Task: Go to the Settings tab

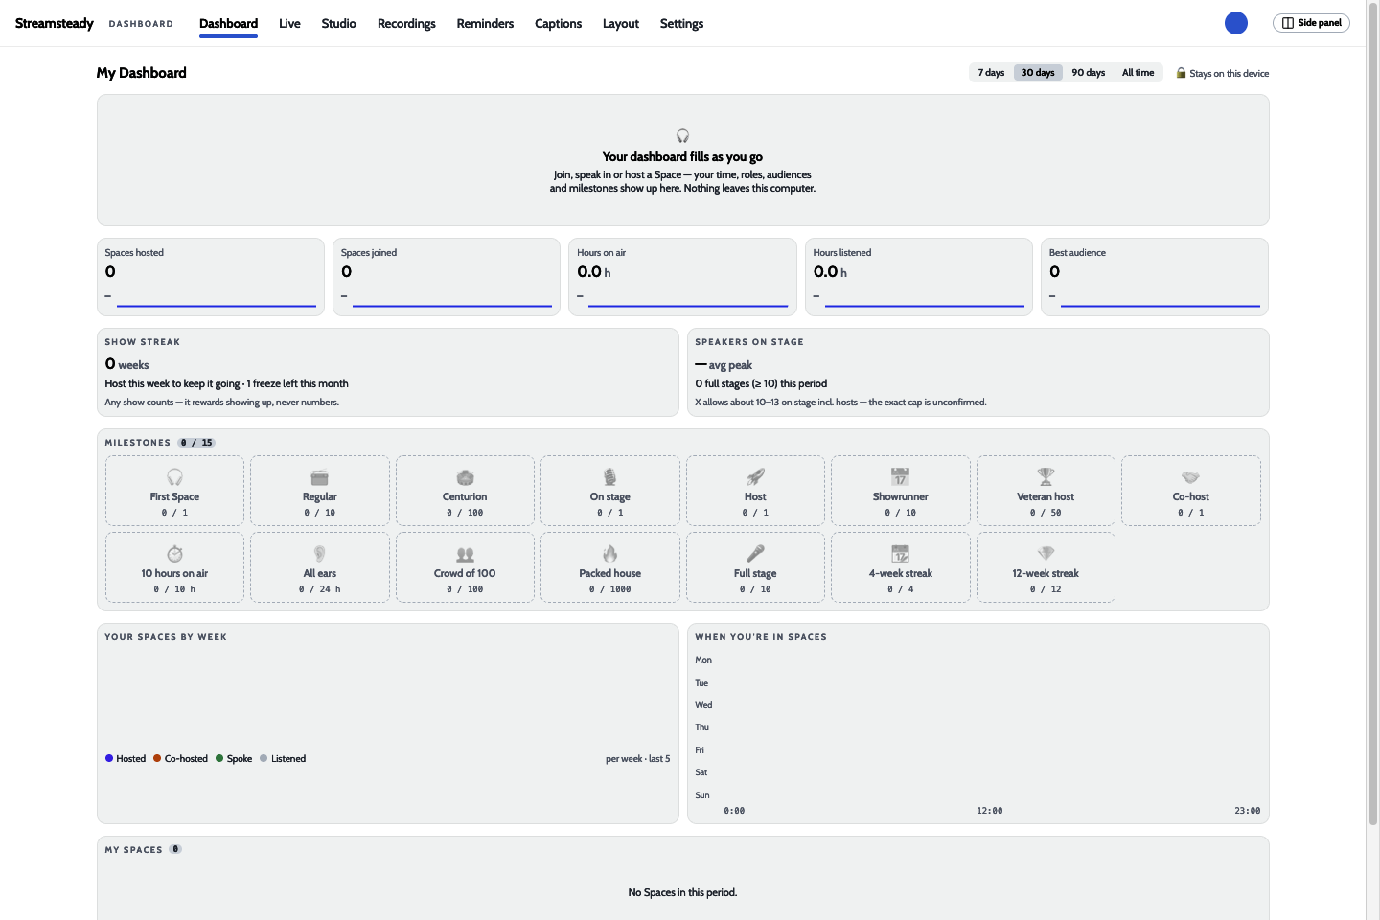Action: 681,24
